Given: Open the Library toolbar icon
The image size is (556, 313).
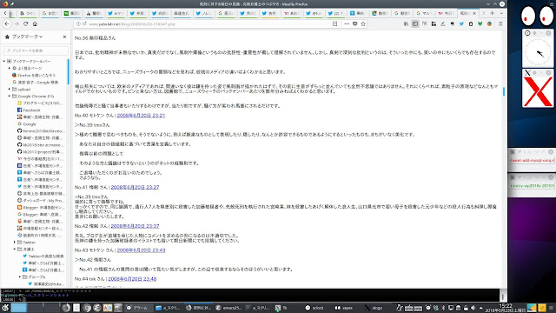Looking at the screenshot, I should coord(406,23).
